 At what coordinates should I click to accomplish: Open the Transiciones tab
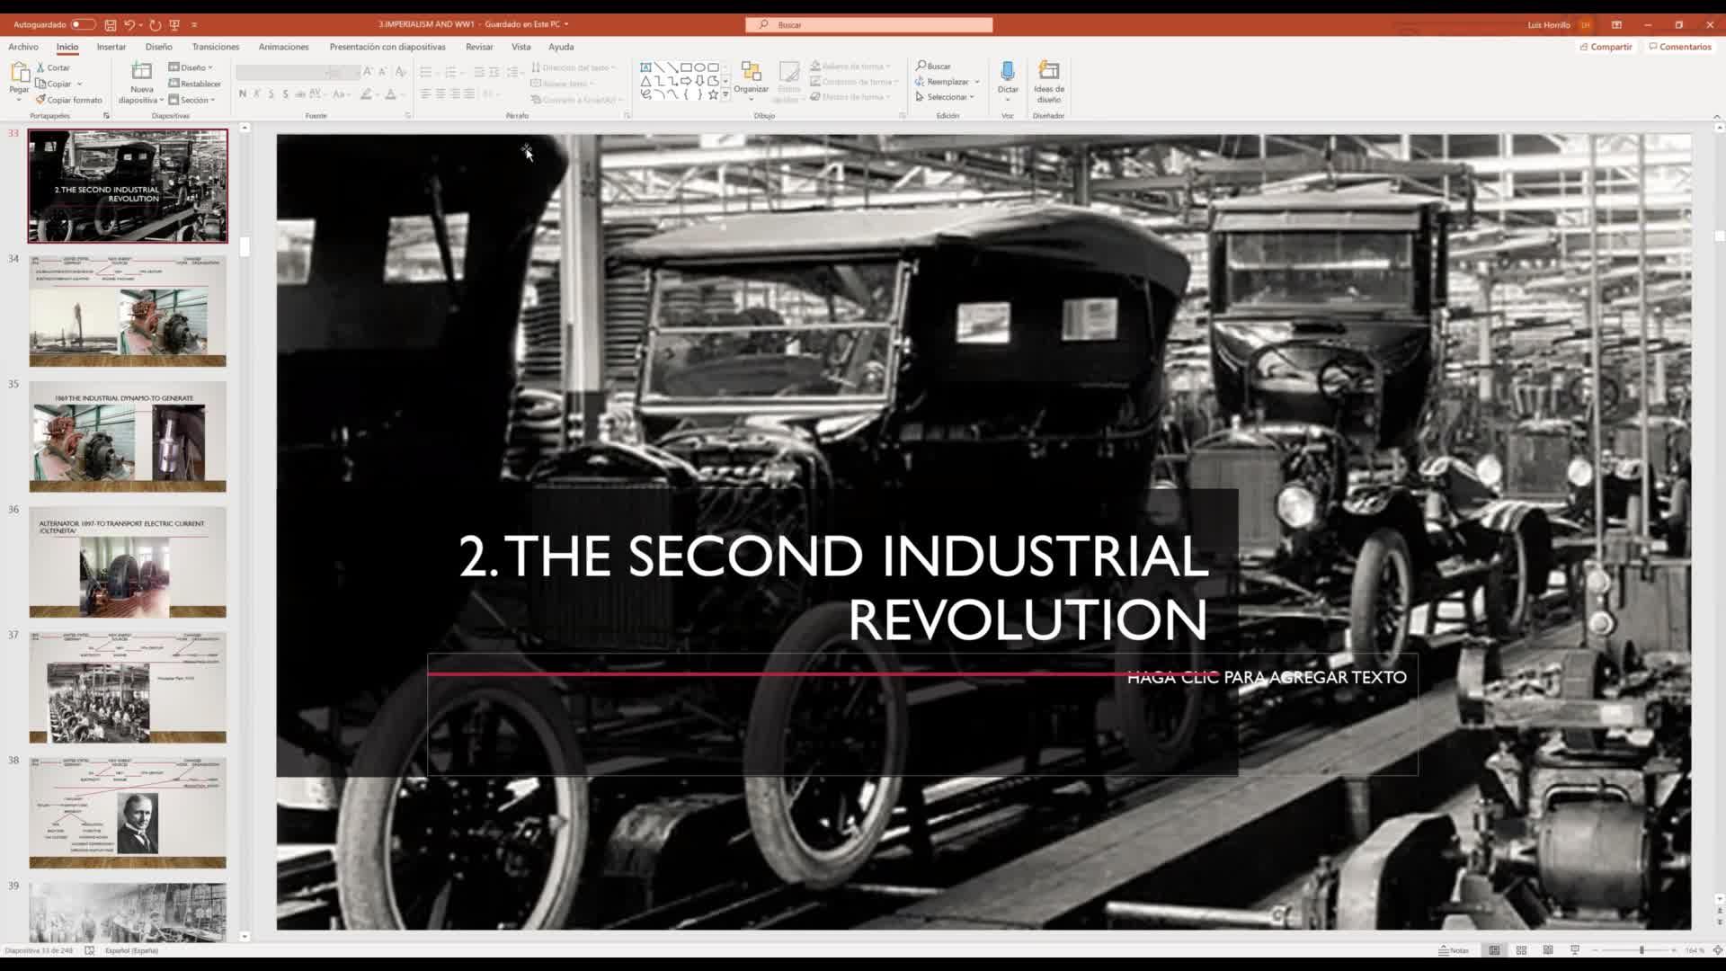pyautogui.click(x=215, y=47)
